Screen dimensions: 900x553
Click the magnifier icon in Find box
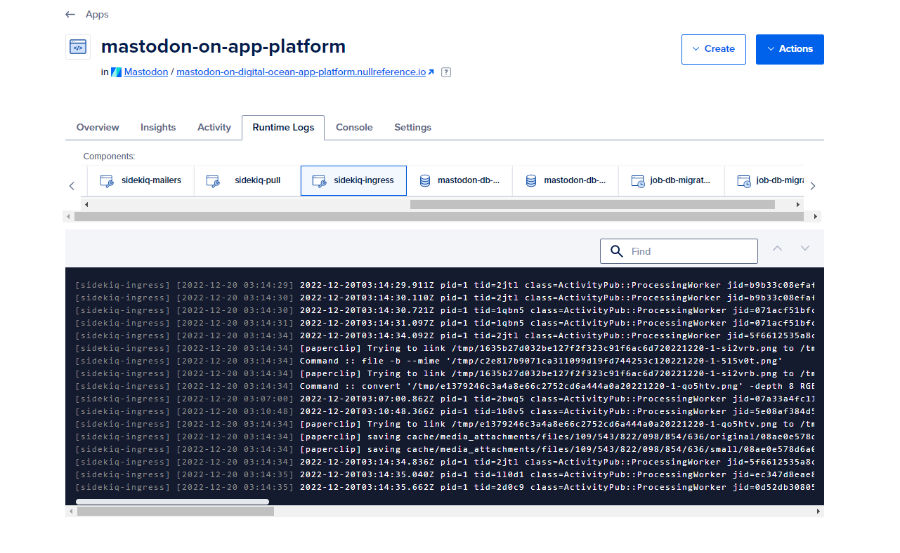[x=617, y=251]
